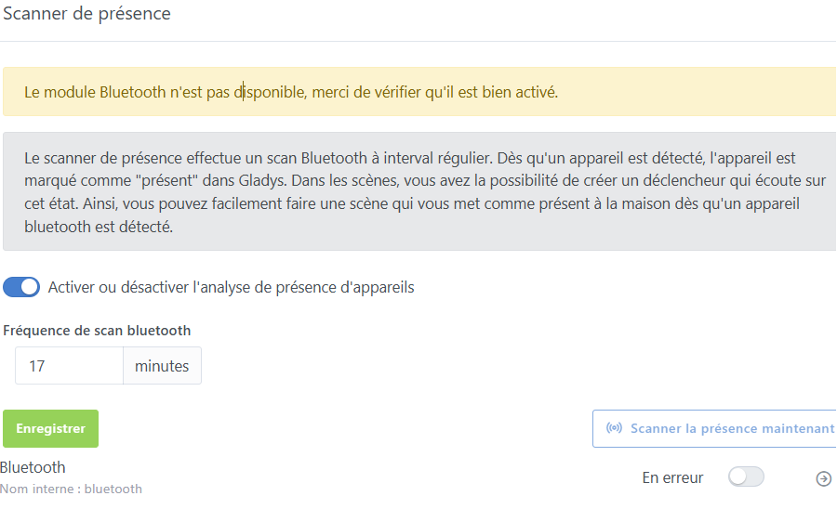Image resolution: width=837 pixels, height=509 pixels.
Task: Click the 'Activer ou désactiver l'analyse' label
Action: pyautogui.click(x=231, y=287)
